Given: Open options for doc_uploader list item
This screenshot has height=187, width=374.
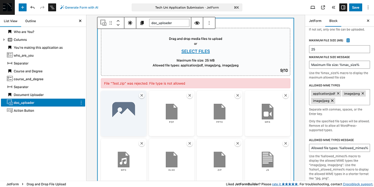Looking at the screenshot, I should point(81,102).
